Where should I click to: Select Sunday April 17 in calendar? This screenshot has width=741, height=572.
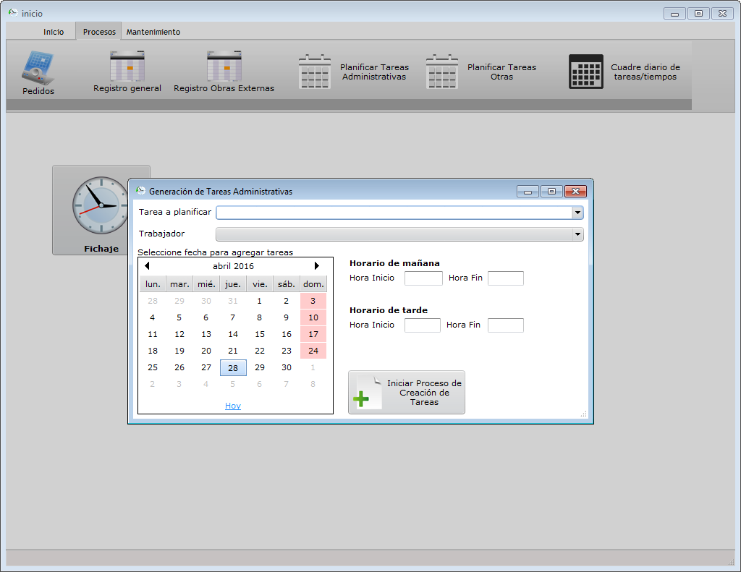(x=313, y=334)
